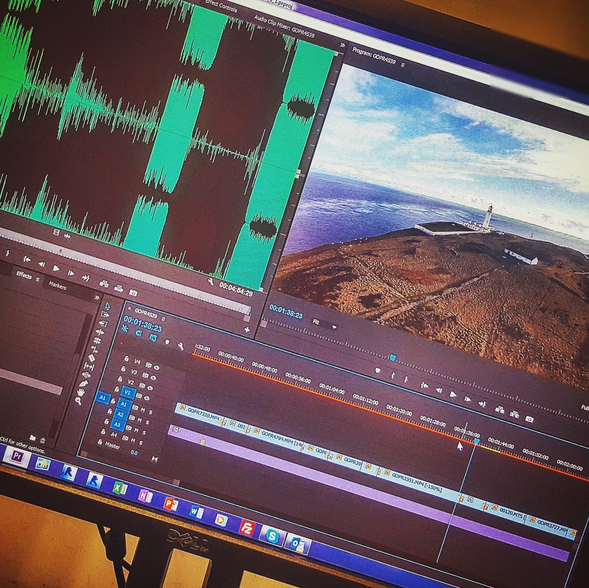Click Lift button in program monitor
Screen dimensions: 589x588
click(500, 409)
